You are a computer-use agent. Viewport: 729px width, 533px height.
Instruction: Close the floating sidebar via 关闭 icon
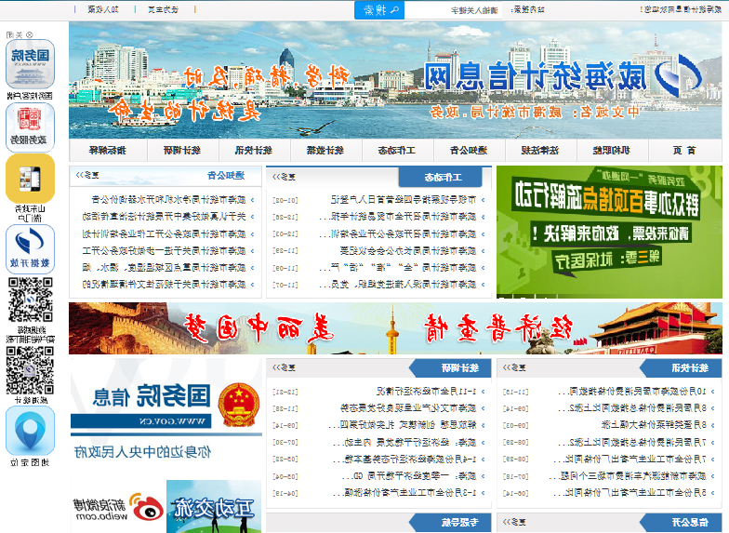point(19,34)
